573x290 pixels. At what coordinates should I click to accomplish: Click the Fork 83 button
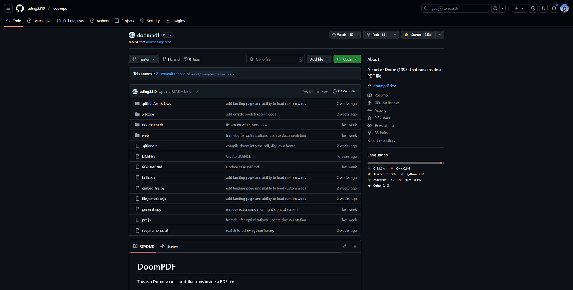(x=376, y=35)
